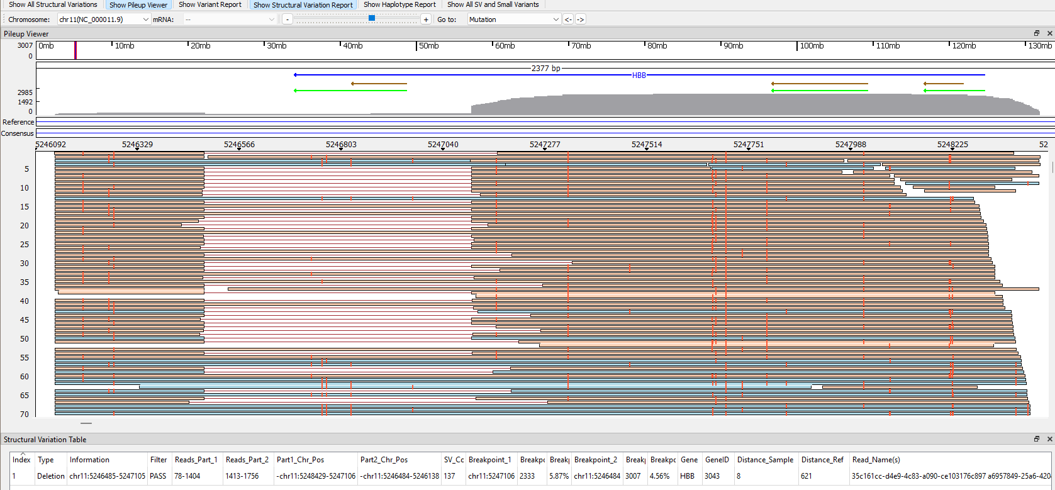
Task: Toggle Show Haplotype Report
Action: click(x=399, y=4)
